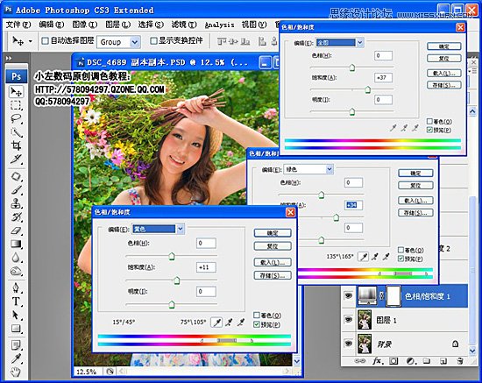The image size is (482, 383).
Task: Select the Blur tool
Action: pyautogui.click(x=16, y=258)
